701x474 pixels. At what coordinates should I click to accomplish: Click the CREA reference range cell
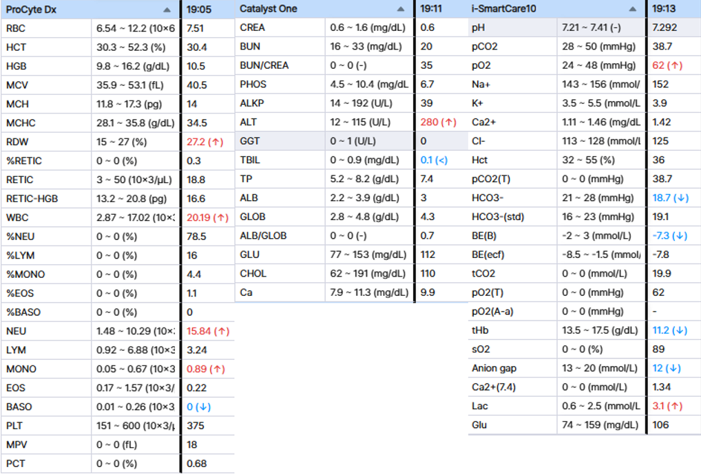pyautogui.click(x=368, y=28)
